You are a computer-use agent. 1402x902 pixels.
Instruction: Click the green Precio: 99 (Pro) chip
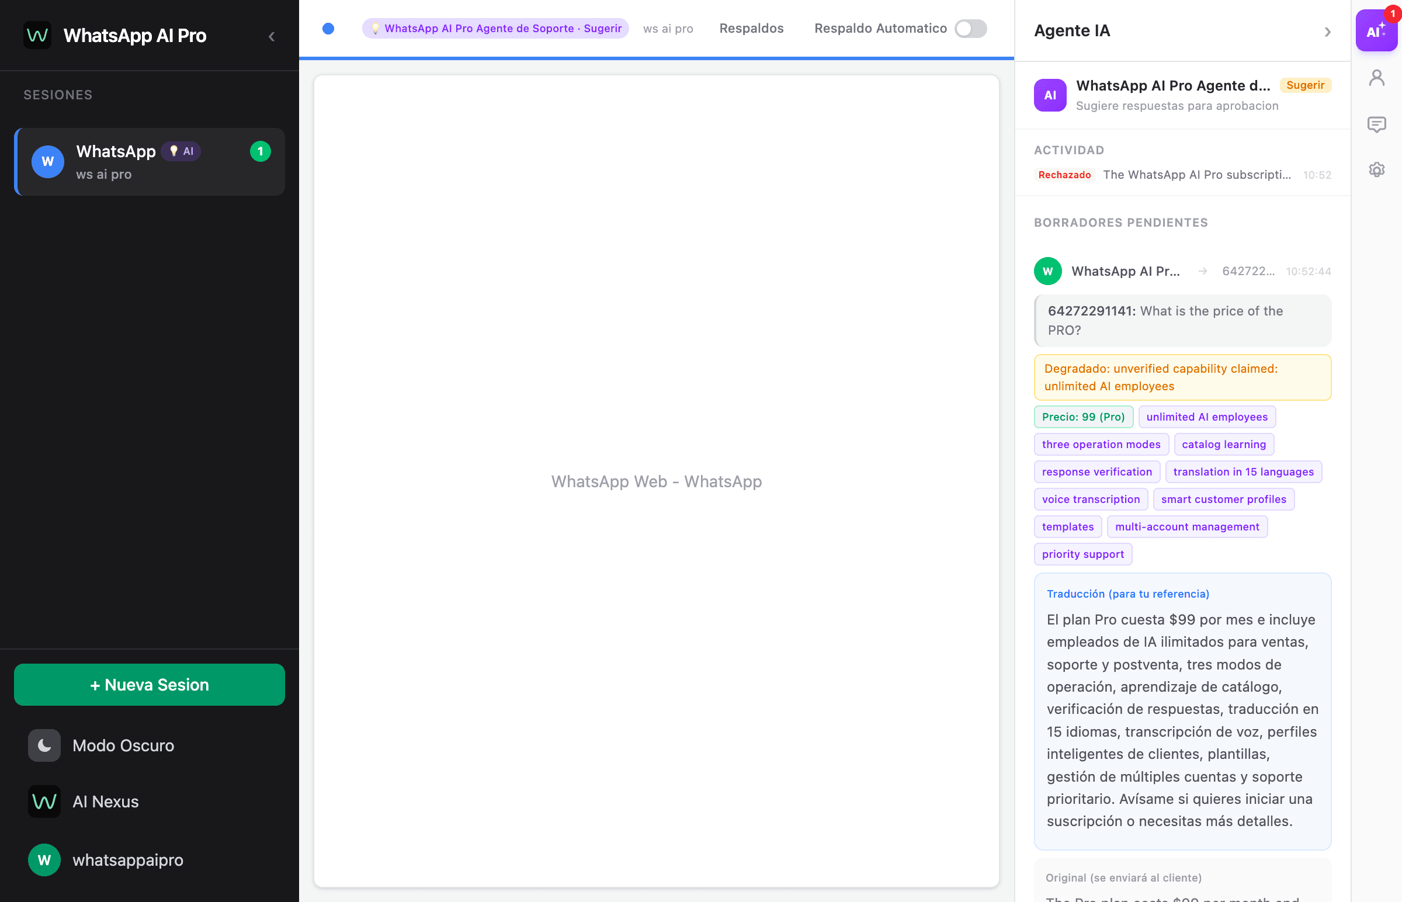(1084, 417)
